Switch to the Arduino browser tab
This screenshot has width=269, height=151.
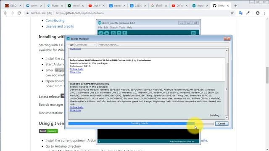pyautogui.click(x=200, y=5)
